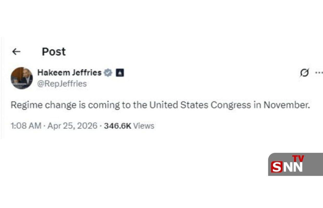Image resolution: width=323 pixels, height=208 pixels.
Task: Click the words "Regime change" in the post
Action: (x=43, y=105)
